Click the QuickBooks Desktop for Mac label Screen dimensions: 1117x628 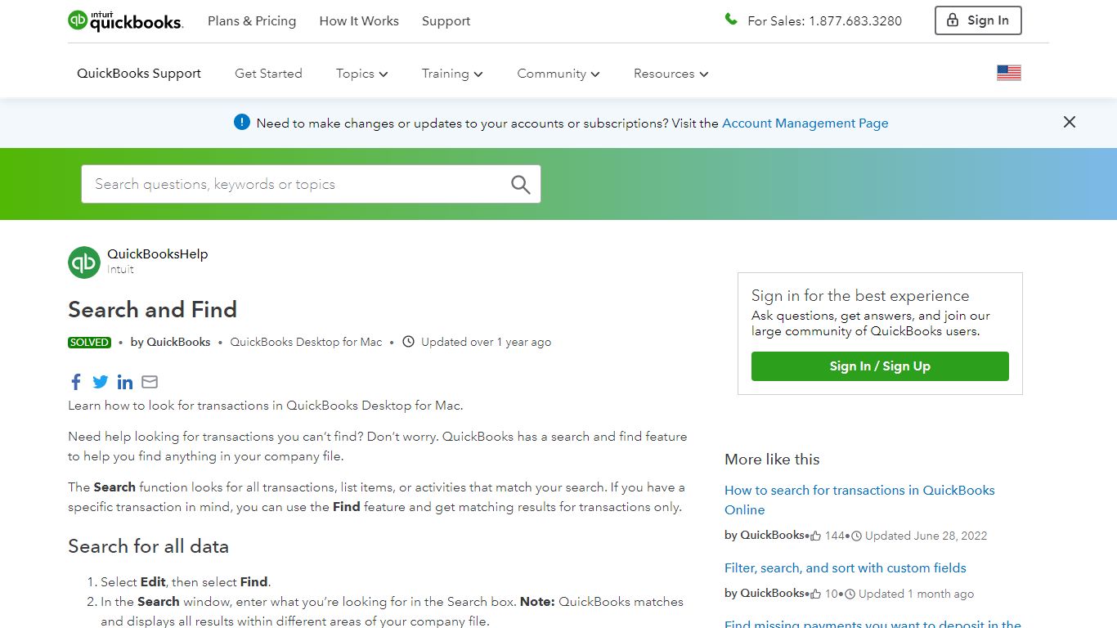(x=306, y=342)
